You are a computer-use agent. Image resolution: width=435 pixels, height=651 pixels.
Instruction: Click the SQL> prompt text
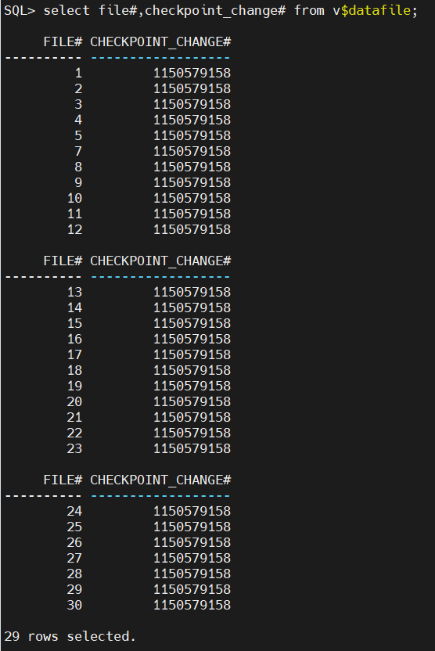coord(20,10)
